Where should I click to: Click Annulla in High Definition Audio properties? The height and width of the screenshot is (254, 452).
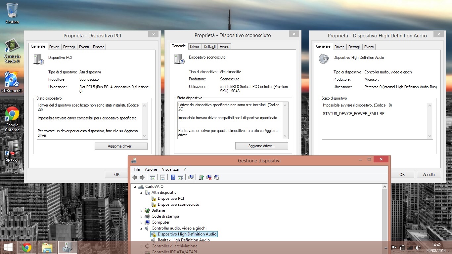[429, 174]
